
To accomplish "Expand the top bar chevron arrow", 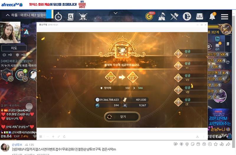I will point(115,13).
